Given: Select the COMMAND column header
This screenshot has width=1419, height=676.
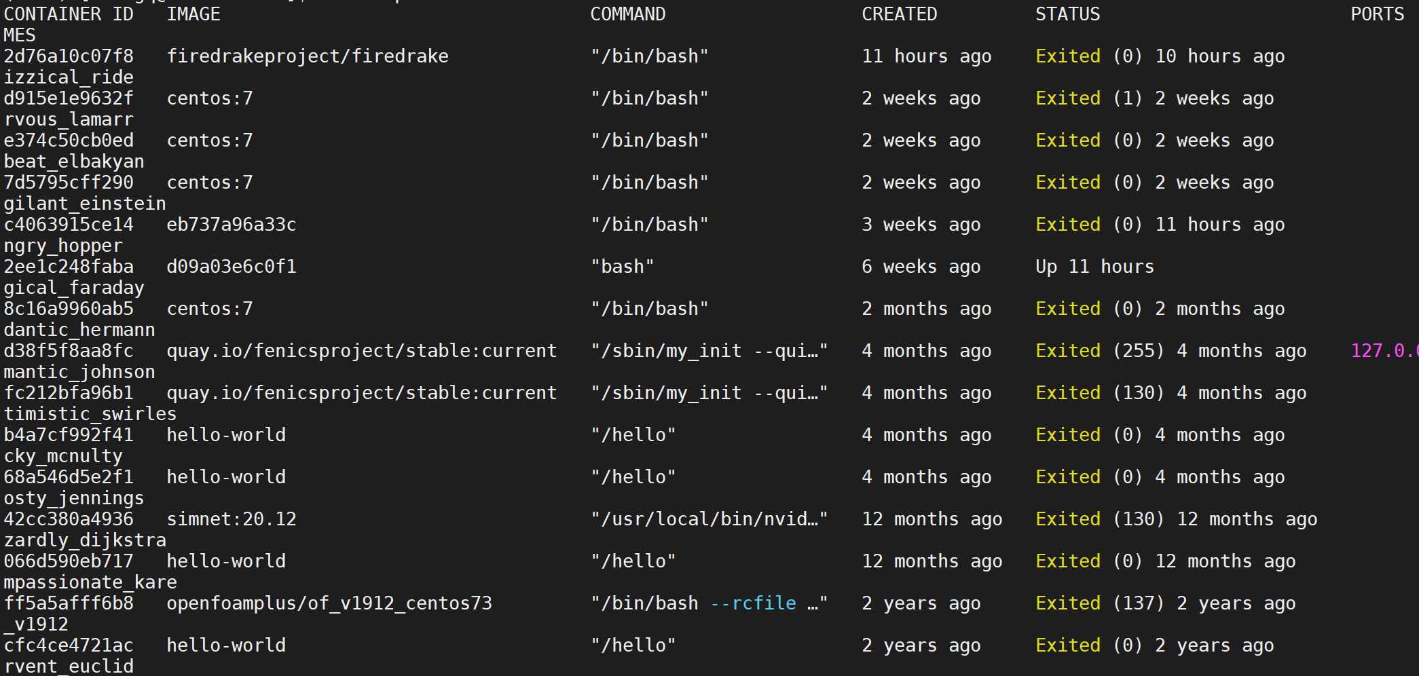Looking at the screenshot, I should click(x=627, y=14).
